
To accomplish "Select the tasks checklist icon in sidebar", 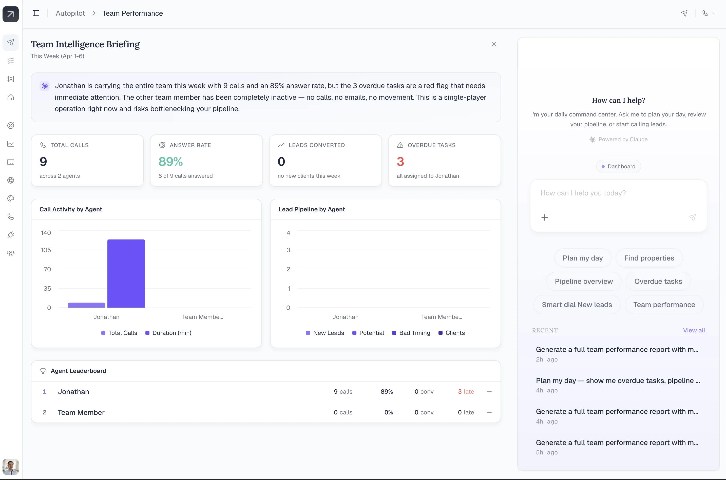I will click(11, 61).
